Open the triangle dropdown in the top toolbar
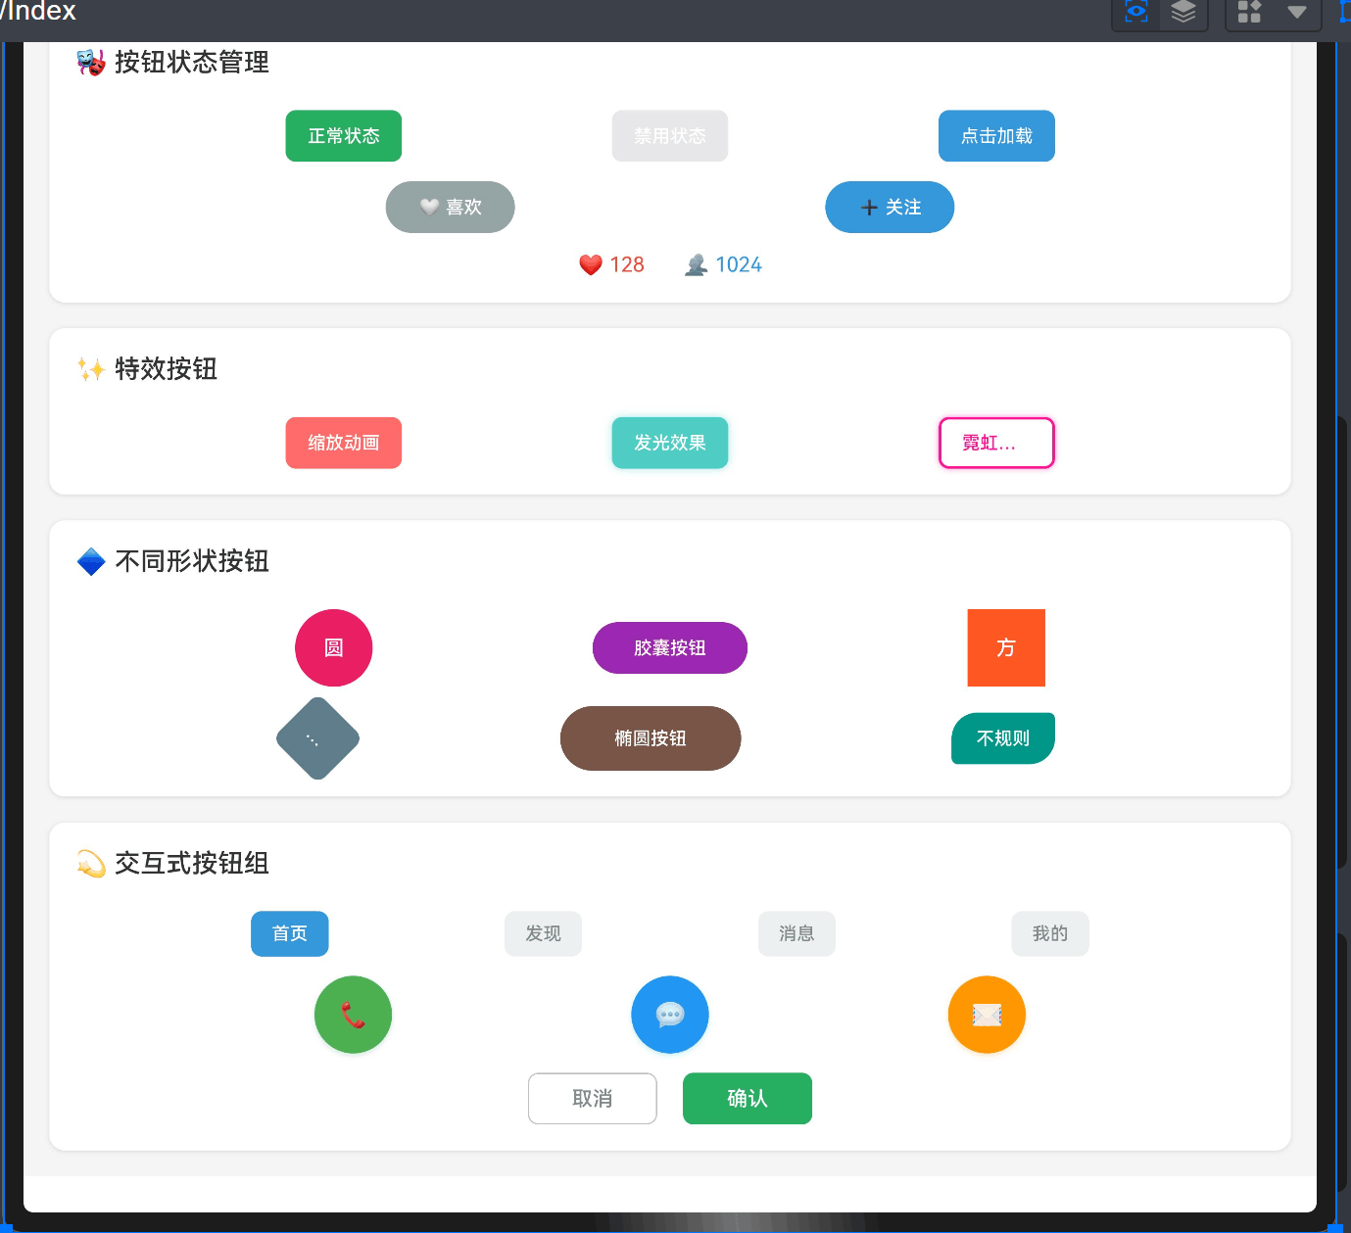 (1298, 12)
